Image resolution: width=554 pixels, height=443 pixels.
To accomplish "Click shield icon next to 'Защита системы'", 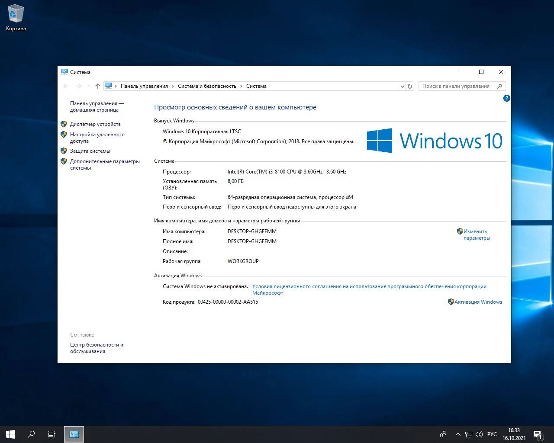I will click(64, 151).
